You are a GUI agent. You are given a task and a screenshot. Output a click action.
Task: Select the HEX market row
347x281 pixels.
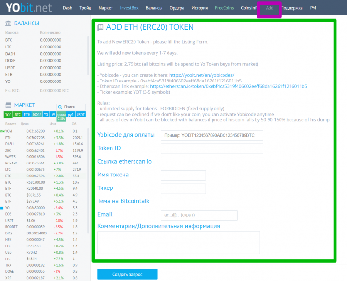[44, 240]
